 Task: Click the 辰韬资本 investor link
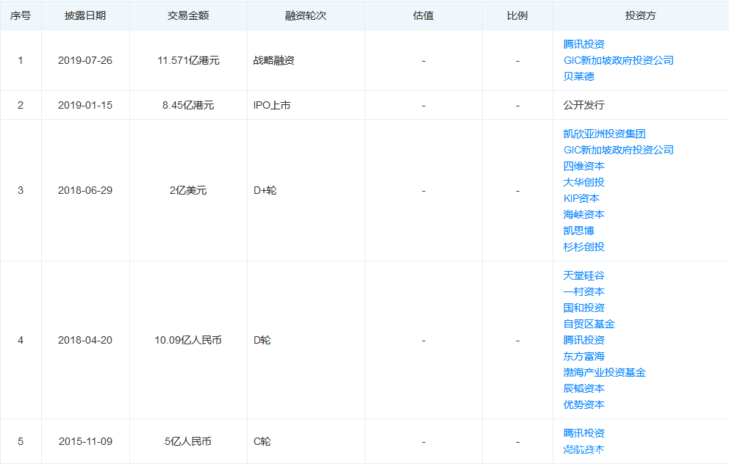pos(583,388)
